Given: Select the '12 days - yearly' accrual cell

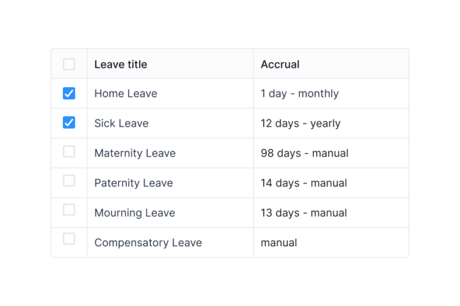Looking at the screenshot, I should (x=301, y=124).
